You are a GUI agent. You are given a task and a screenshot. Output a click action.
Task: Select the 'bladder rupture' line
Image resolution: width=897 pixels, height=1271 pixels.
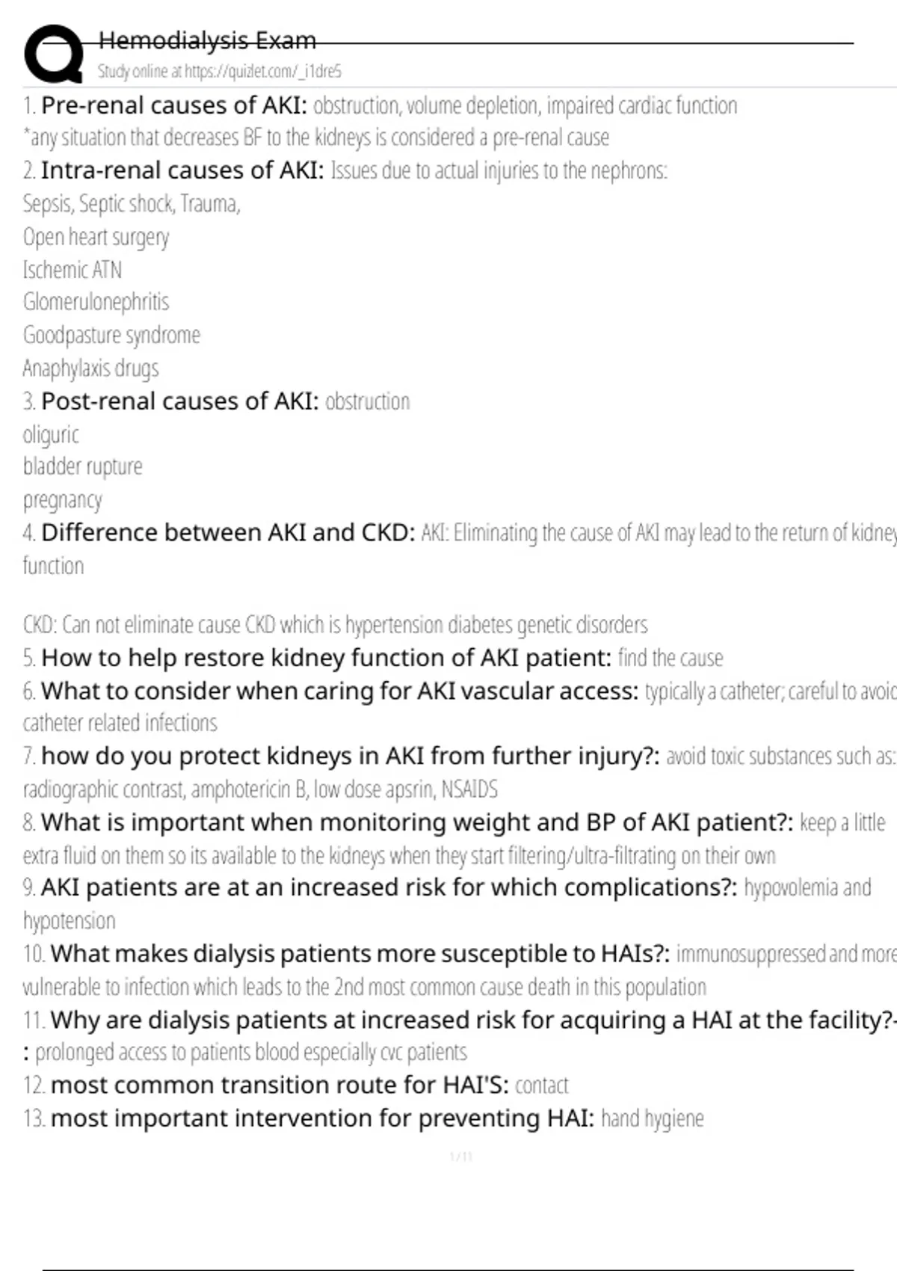pyautogui.click(x=82, y=467)
